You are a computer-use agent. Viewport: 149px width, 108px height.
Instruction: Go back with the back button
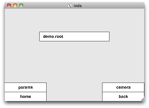pos(123,96)
